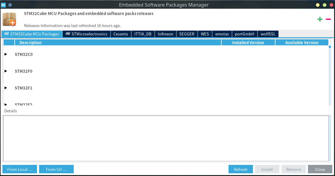Image resolution: width=335 pixels, height=176 pixels.
Task: Click the Installed Version column header
Action: click(x=248, y=42)
